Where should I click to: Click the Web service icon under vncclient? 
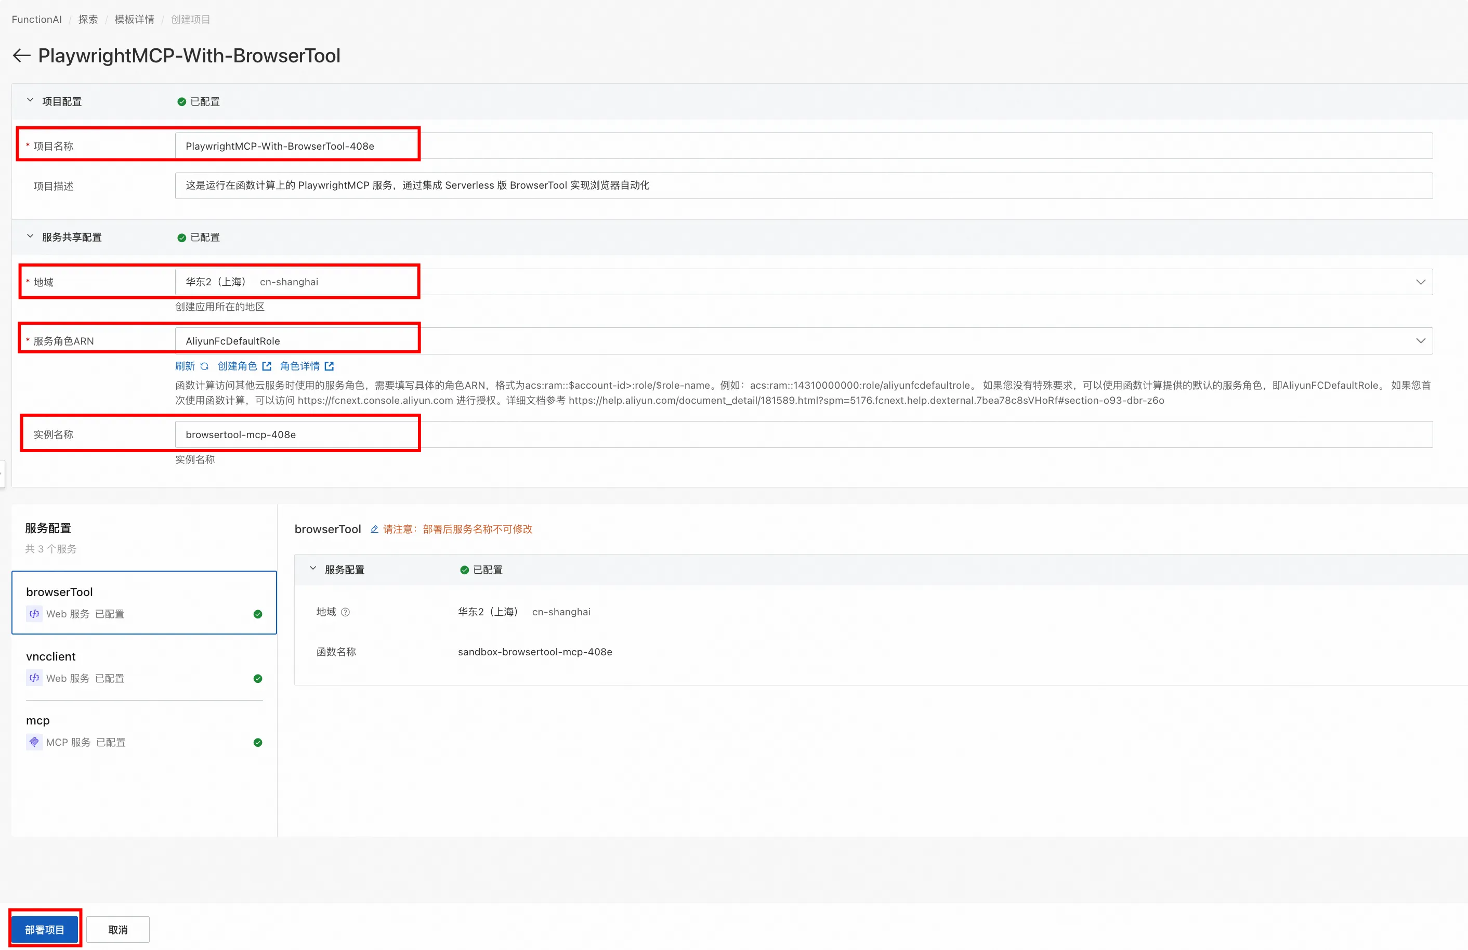(34, 678)
